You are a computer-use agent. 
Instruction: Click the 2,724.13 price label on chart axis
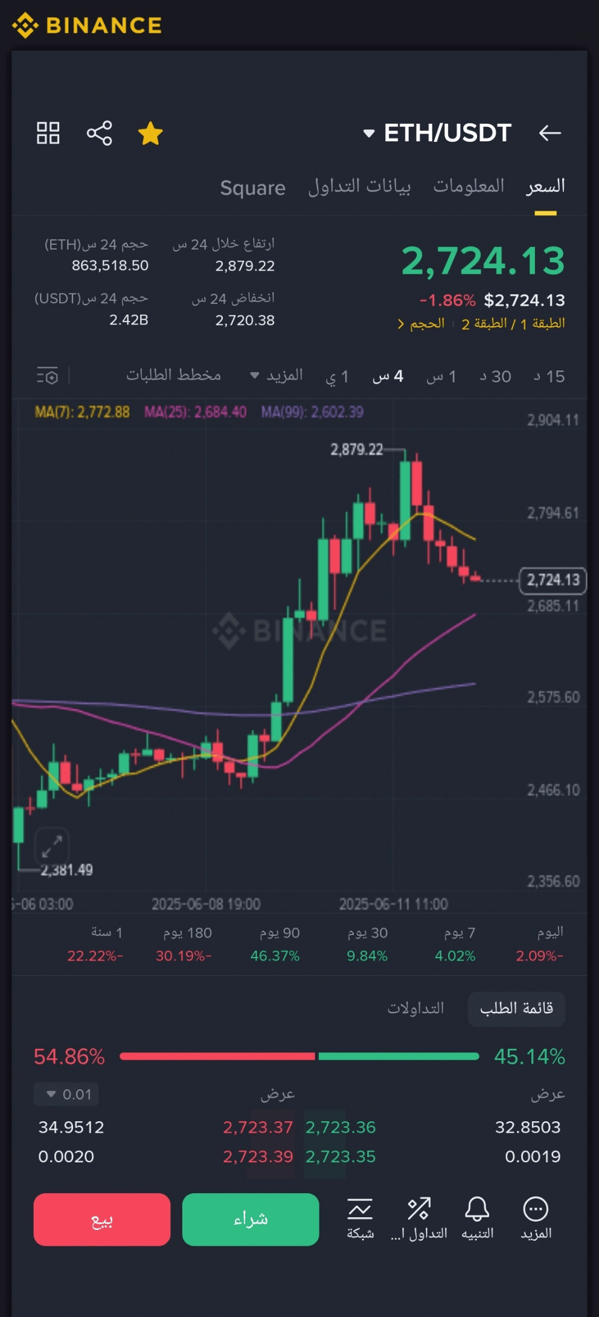(x=553, y=580)
